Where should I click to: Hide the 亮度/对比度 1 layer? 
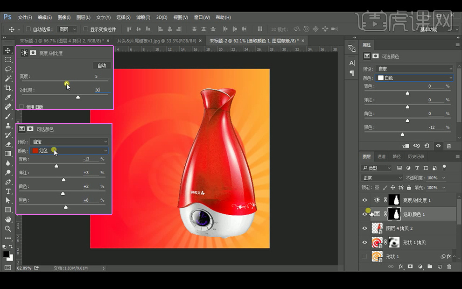pyautogui.click(x=365, y=200)
